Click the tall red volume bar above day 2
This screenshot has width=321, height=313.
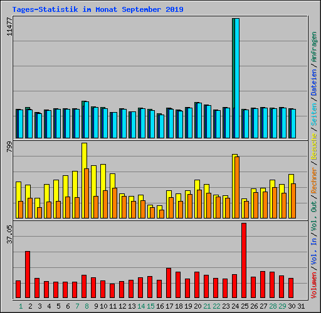click(x=28, y=274)
